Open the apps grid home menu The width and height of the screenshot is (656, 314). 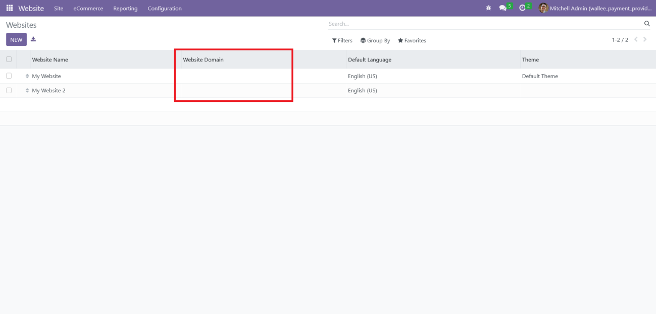(10, 9)
